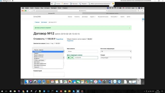Image resolution: width=165 pixels, height=93 pixels.
Task: Open the Safari share button
Action: (x=138, y=11)
